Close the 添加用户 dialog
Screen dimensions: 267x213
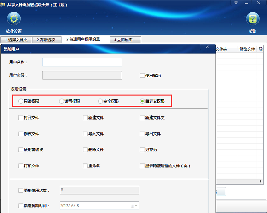207,47
